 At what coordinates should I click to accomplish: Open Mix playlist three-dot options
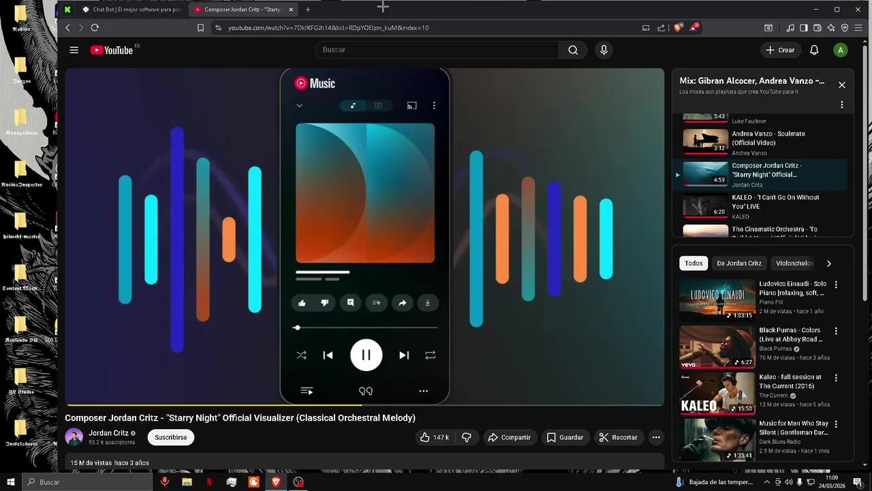[x=842, y=105]
